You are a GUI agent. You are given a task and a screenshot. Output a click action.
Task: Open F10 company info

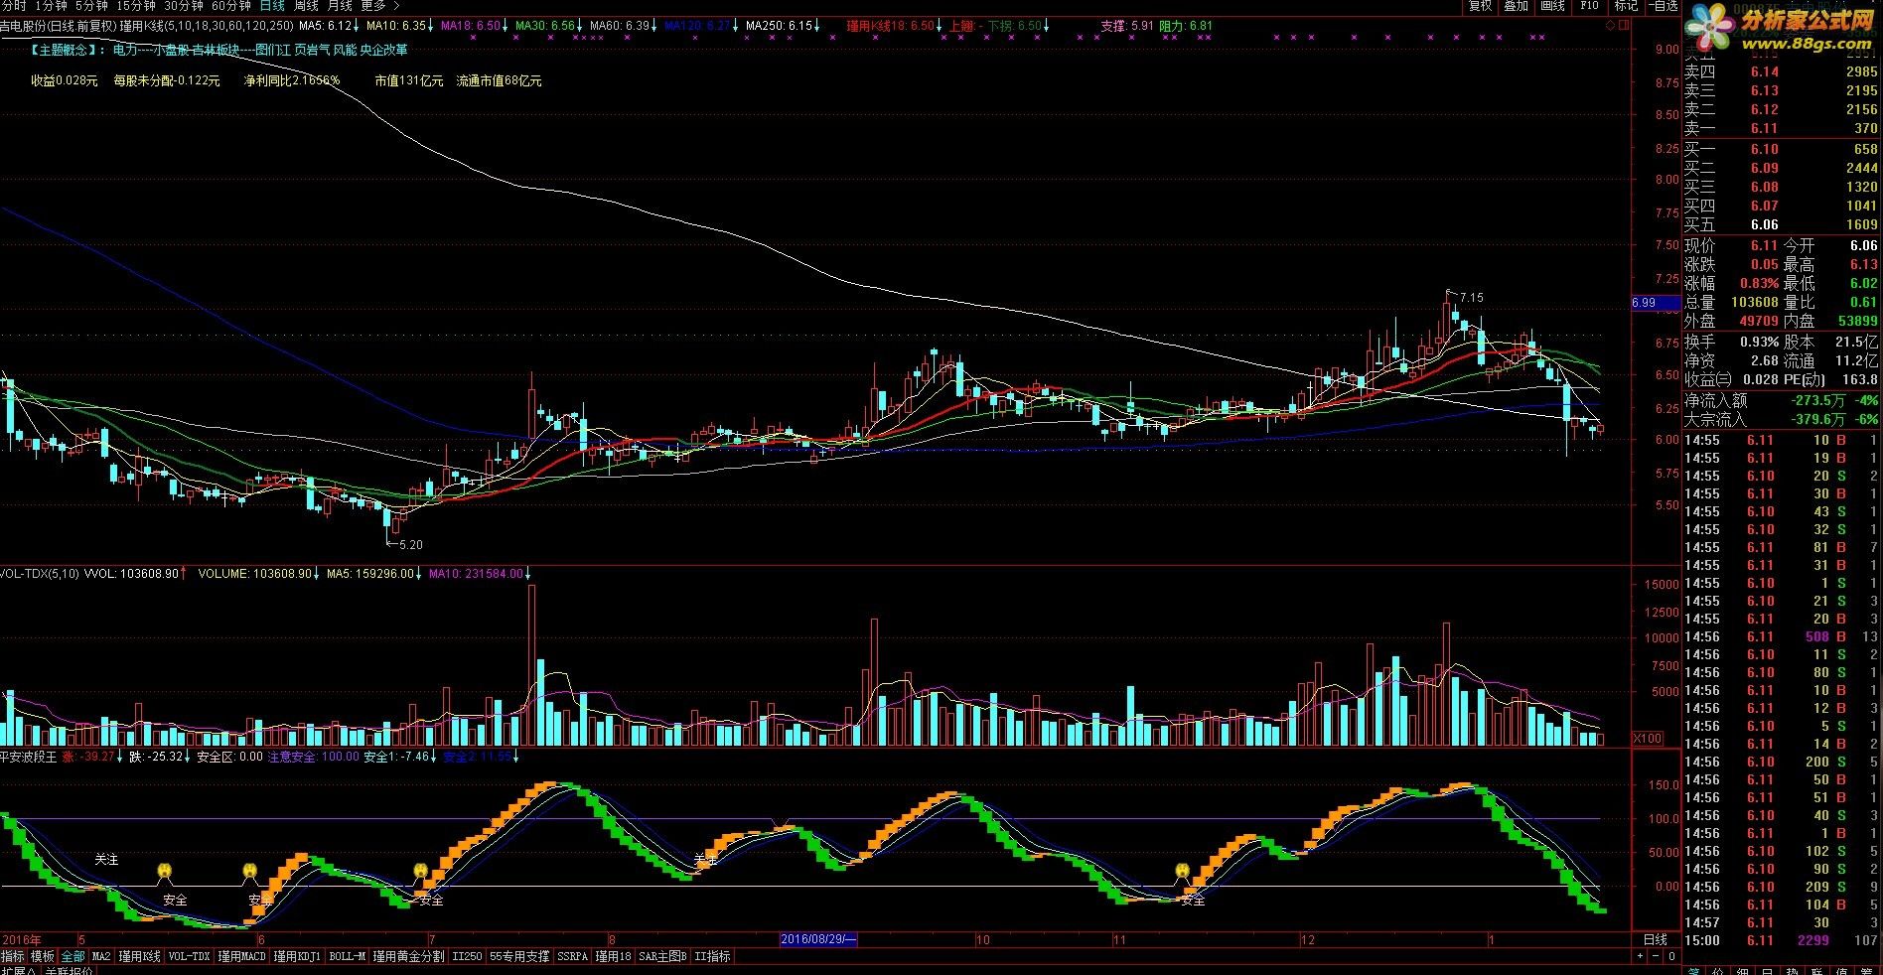point(1590,6)
